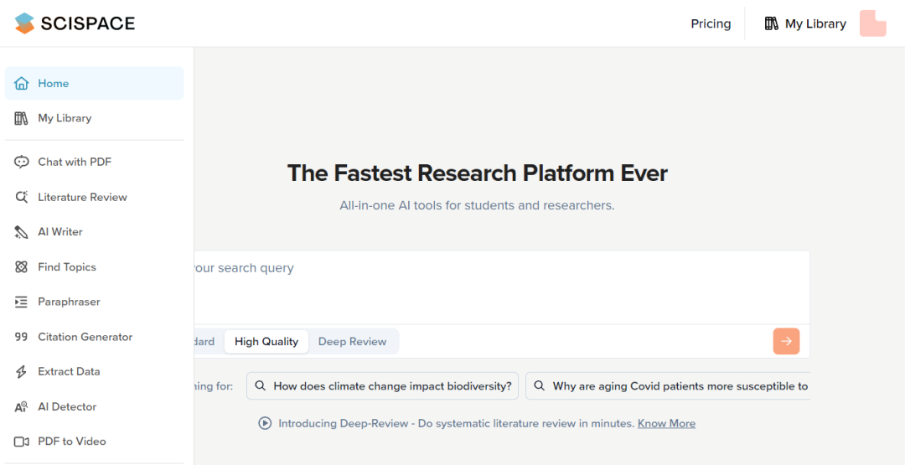Open Find Topics tool
Viewport: 905px width, 465px height.
(94, 267)
